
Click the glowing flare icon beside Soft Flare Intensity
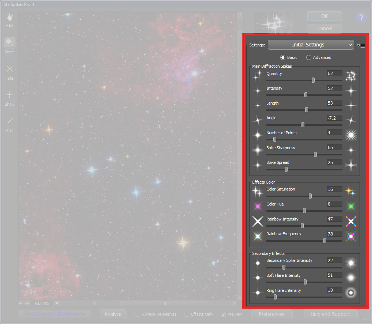point(351,278)
